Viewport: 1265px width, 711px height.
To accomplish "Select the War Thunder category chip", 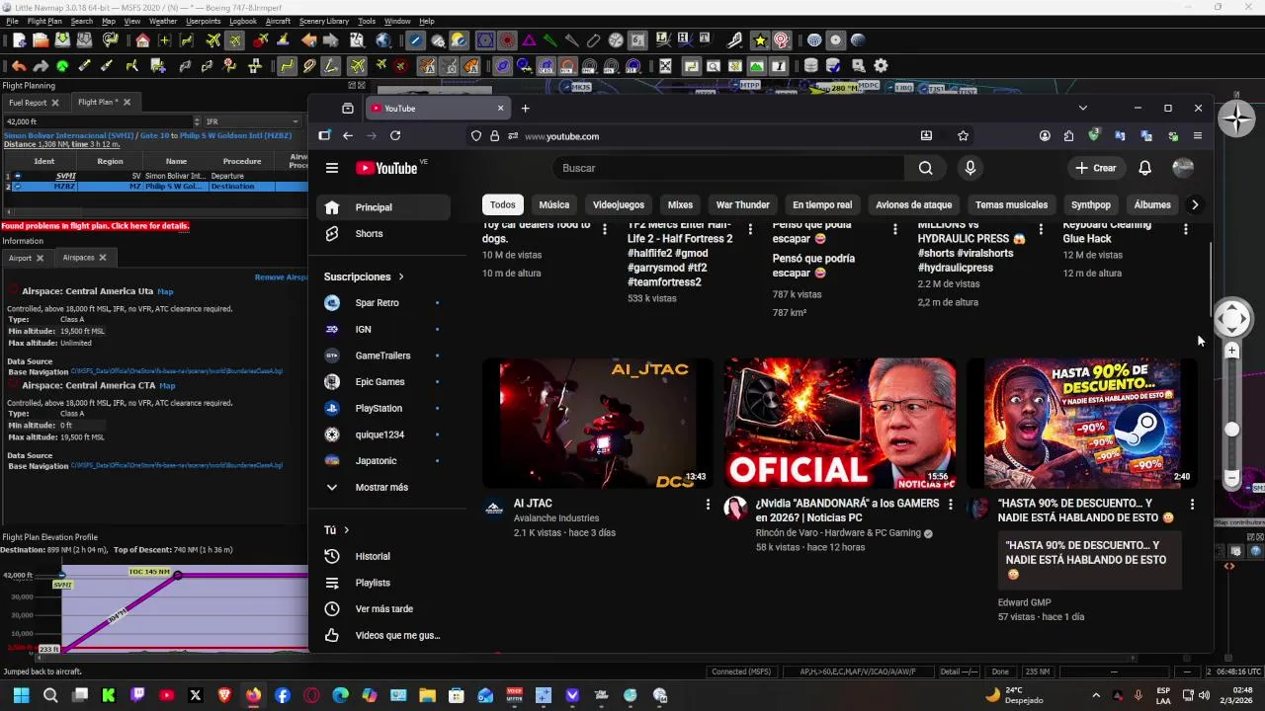I will (743, 204).
